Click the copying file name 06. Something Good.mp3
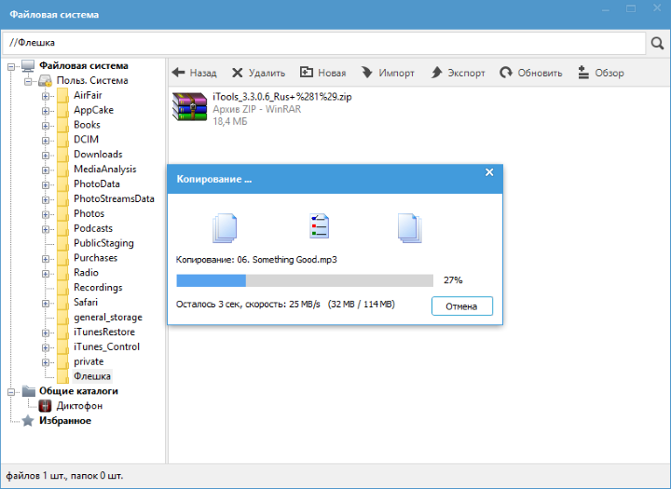Image resolution: width=671 pixels, height=489 pixels. click(287, 260)
